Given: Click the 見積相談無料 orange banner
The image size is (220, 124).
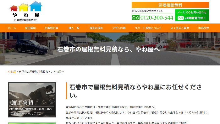Looking at the screenshot, I should pos(170,5).
